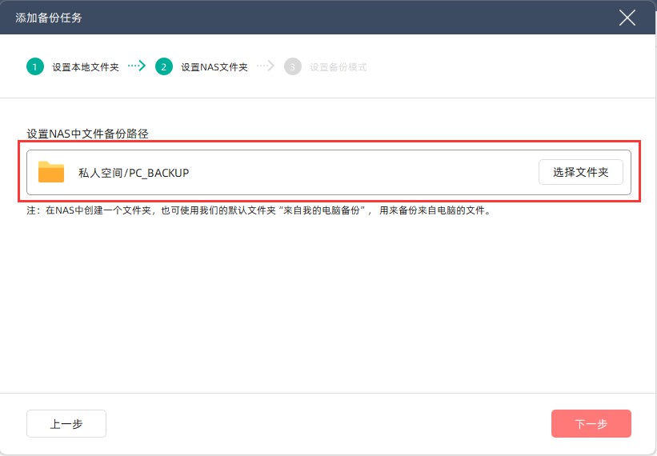Click the blank white area below the note

(x=328, y=312)
